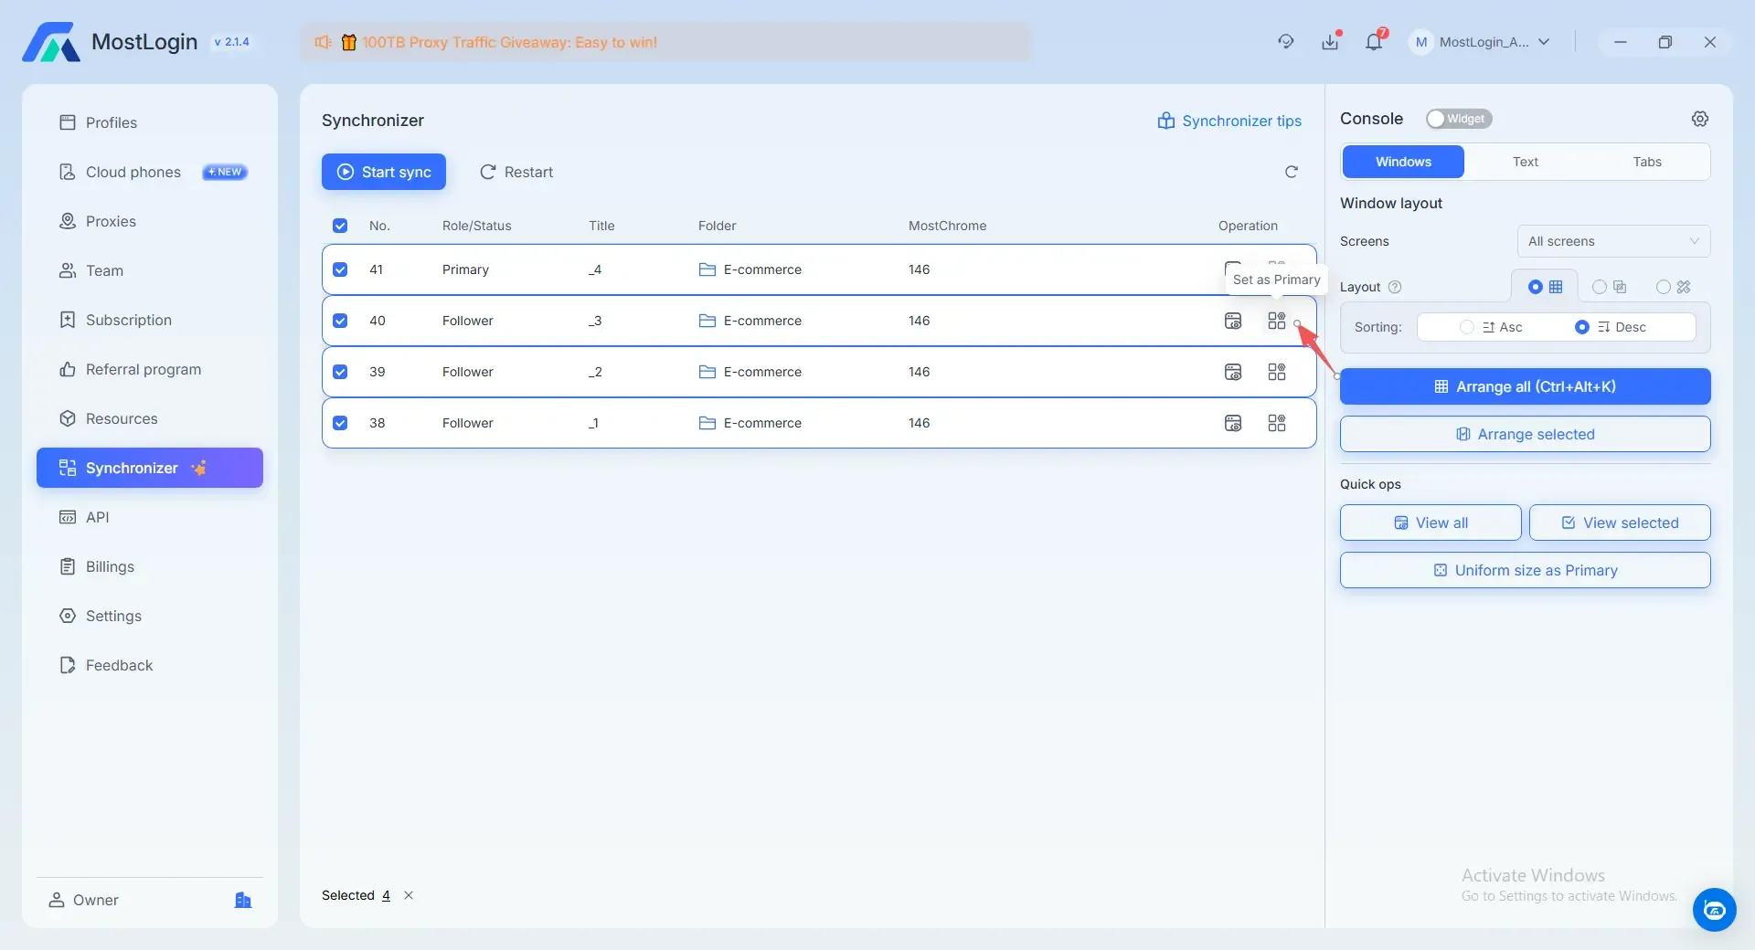Click the notification bell icon
This screenshot has height=950, width=1755.
[1373, 42]
